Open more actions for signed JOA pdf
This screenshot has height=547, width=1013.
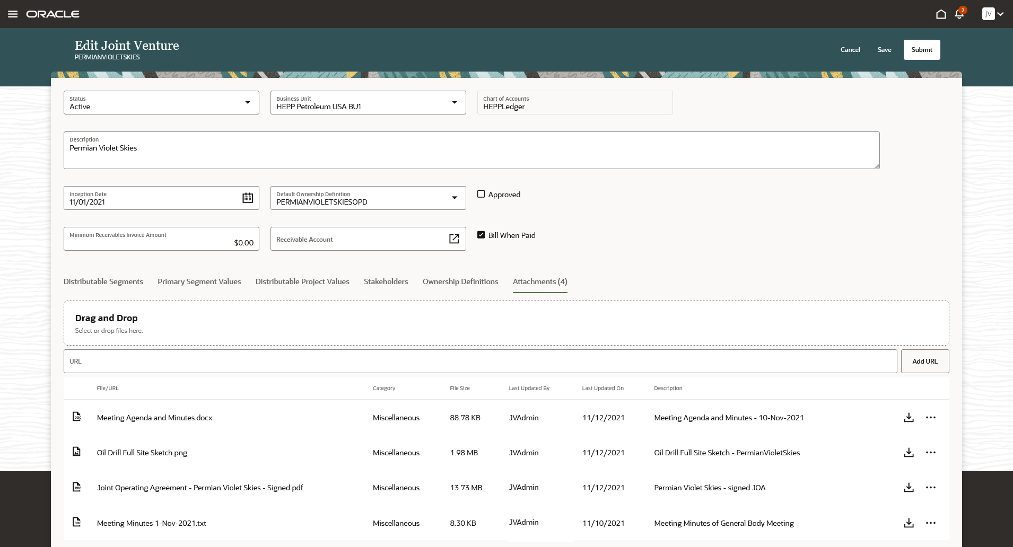click(931, 488)
